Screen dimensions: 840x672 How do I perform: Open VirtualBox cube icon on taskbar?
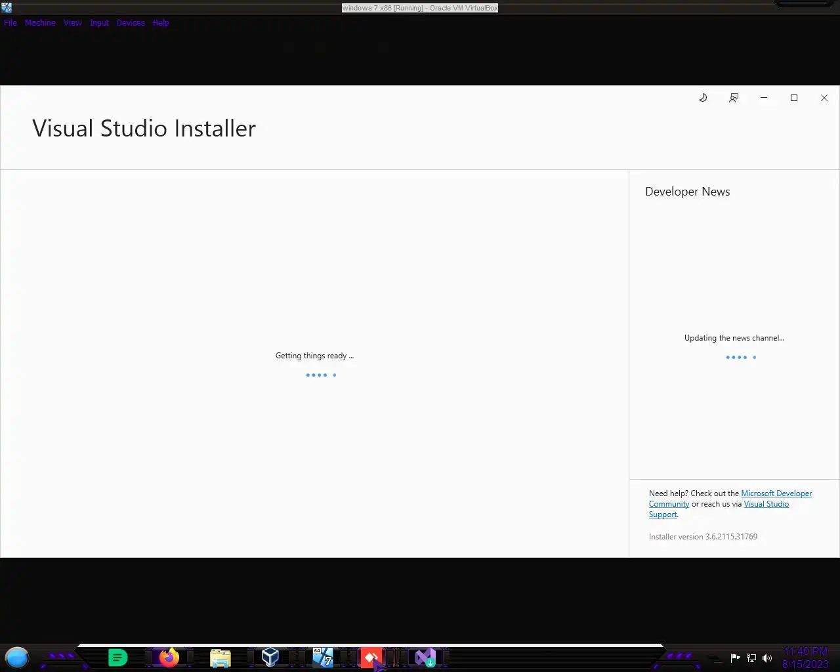[x=270, y=657]
